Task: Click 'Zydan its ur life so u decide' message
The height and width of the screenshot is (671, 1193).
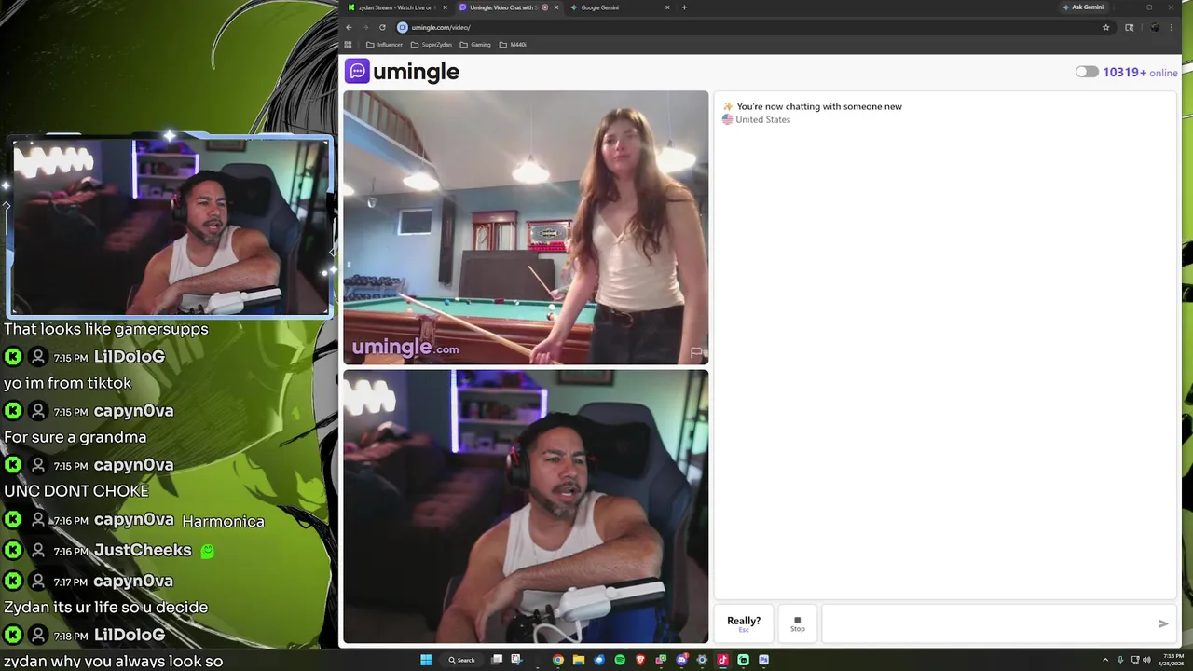Action: tap(106, 607)
